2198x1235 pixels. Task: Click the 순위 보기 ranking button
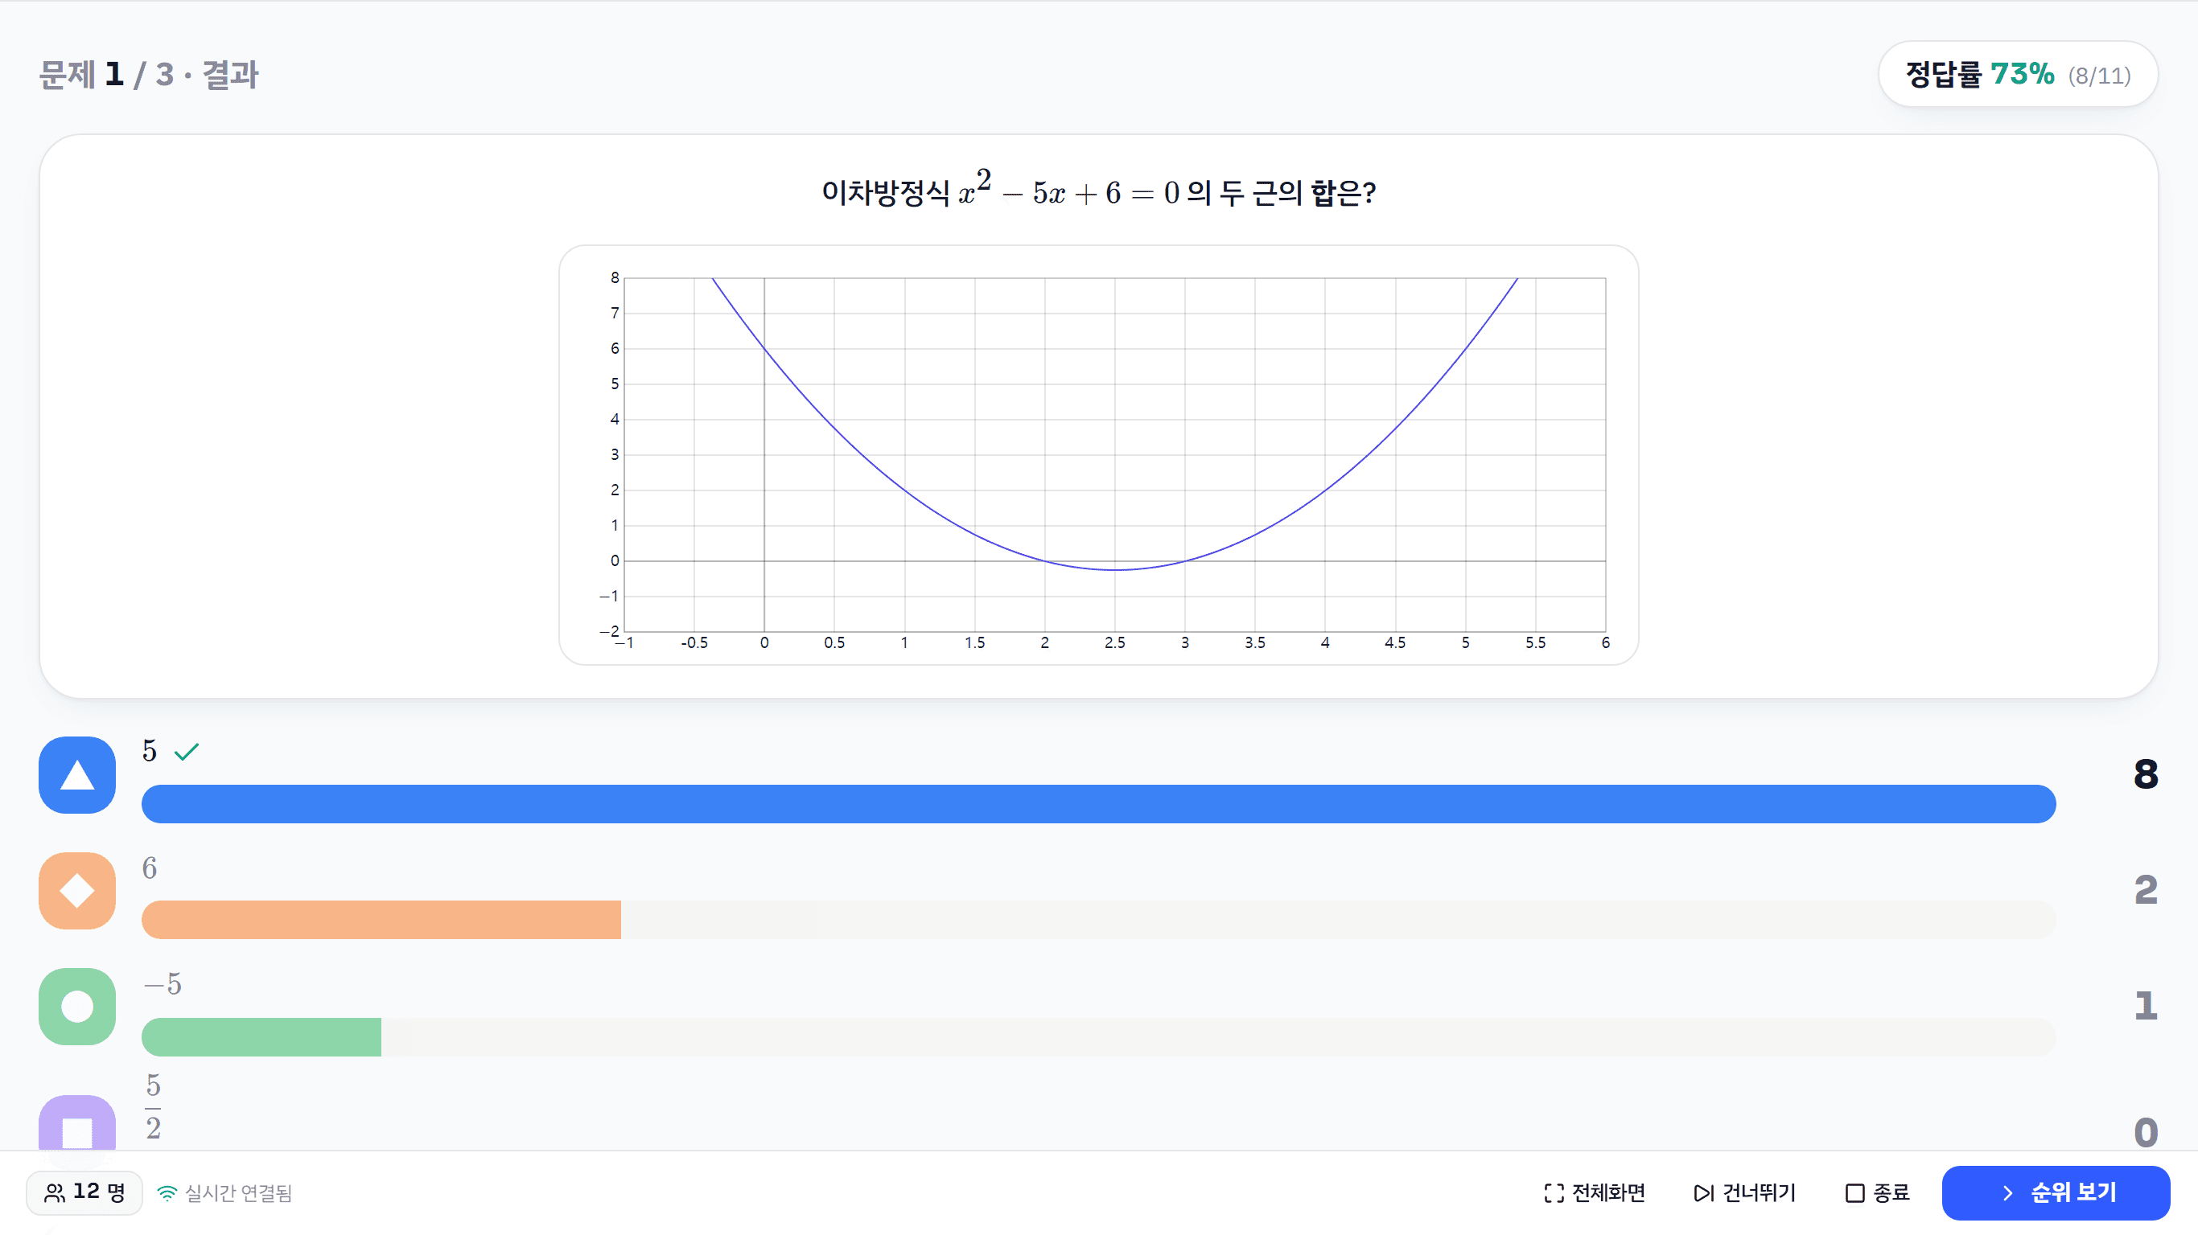[x=2056, y=1192]
